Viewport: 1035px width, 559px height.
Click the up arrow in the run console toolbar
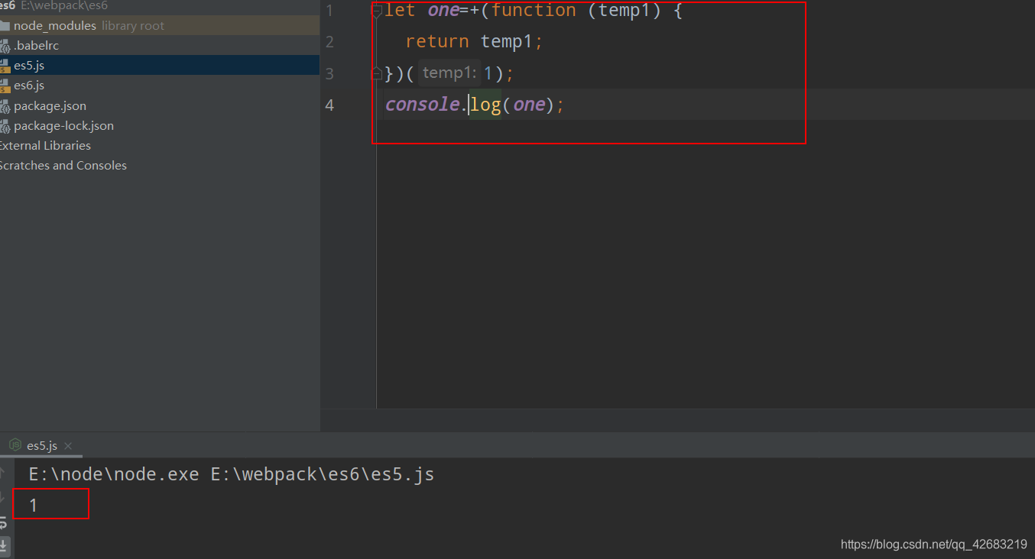pyautogui.click(x=2, y=473)
